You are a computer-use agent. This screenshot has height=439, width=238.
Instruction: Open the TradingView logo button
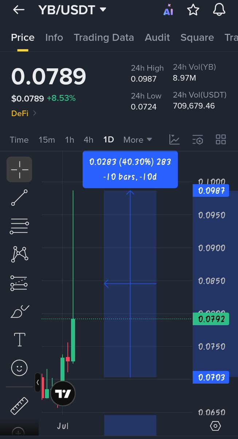63,394
